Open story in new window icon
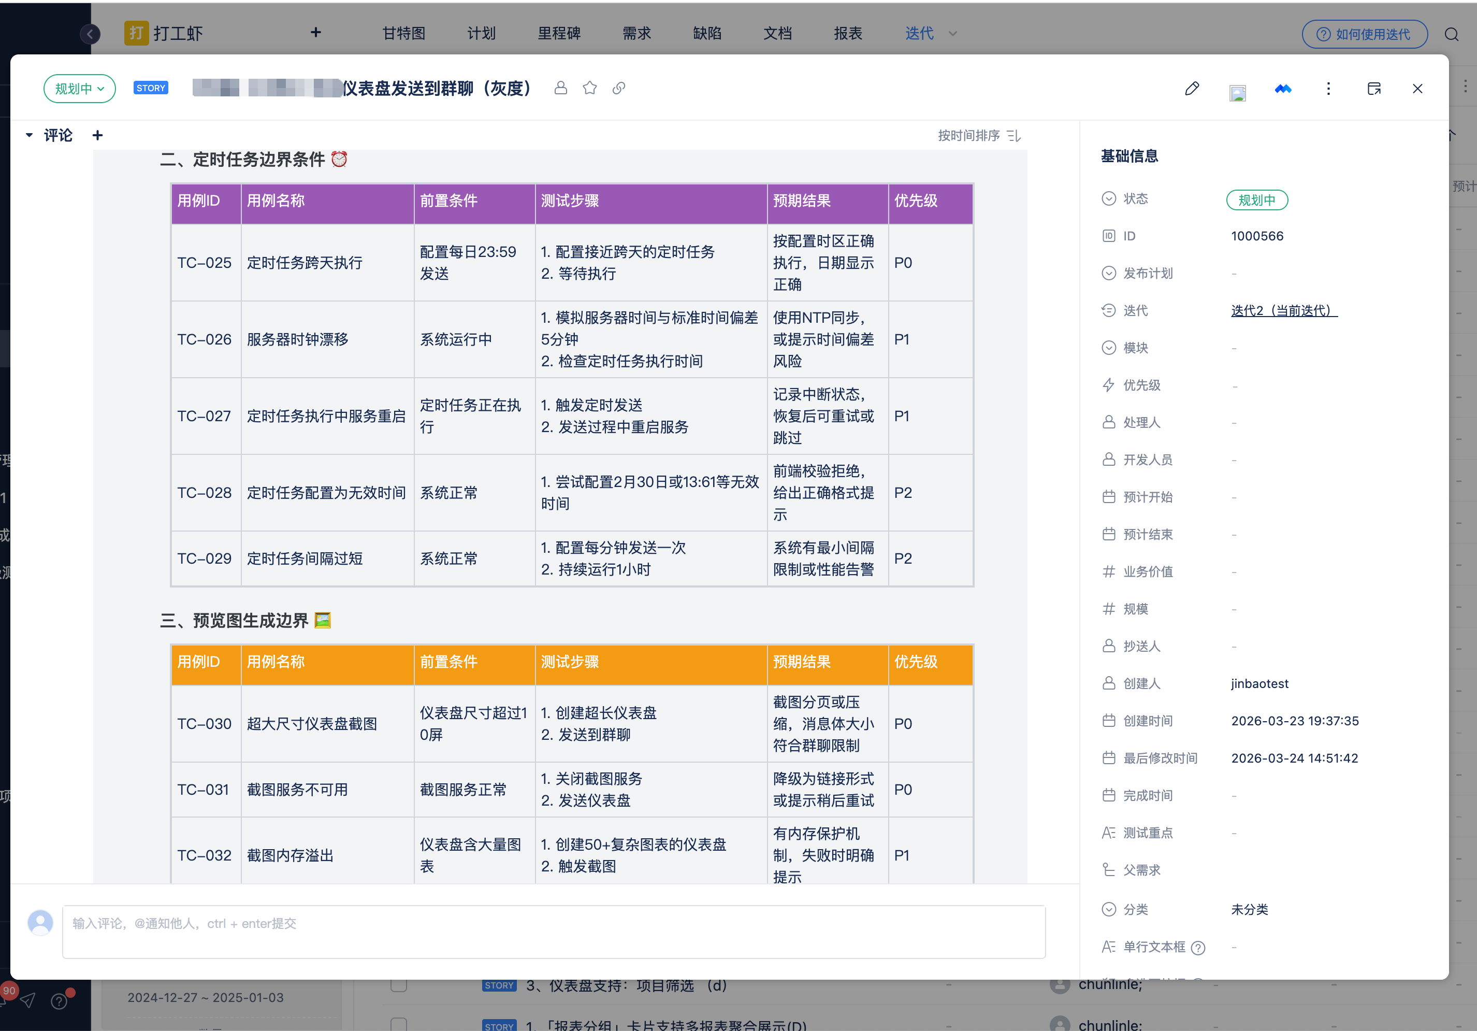The height and width of the screenshot is (1031, 1477). (1373, 88)
